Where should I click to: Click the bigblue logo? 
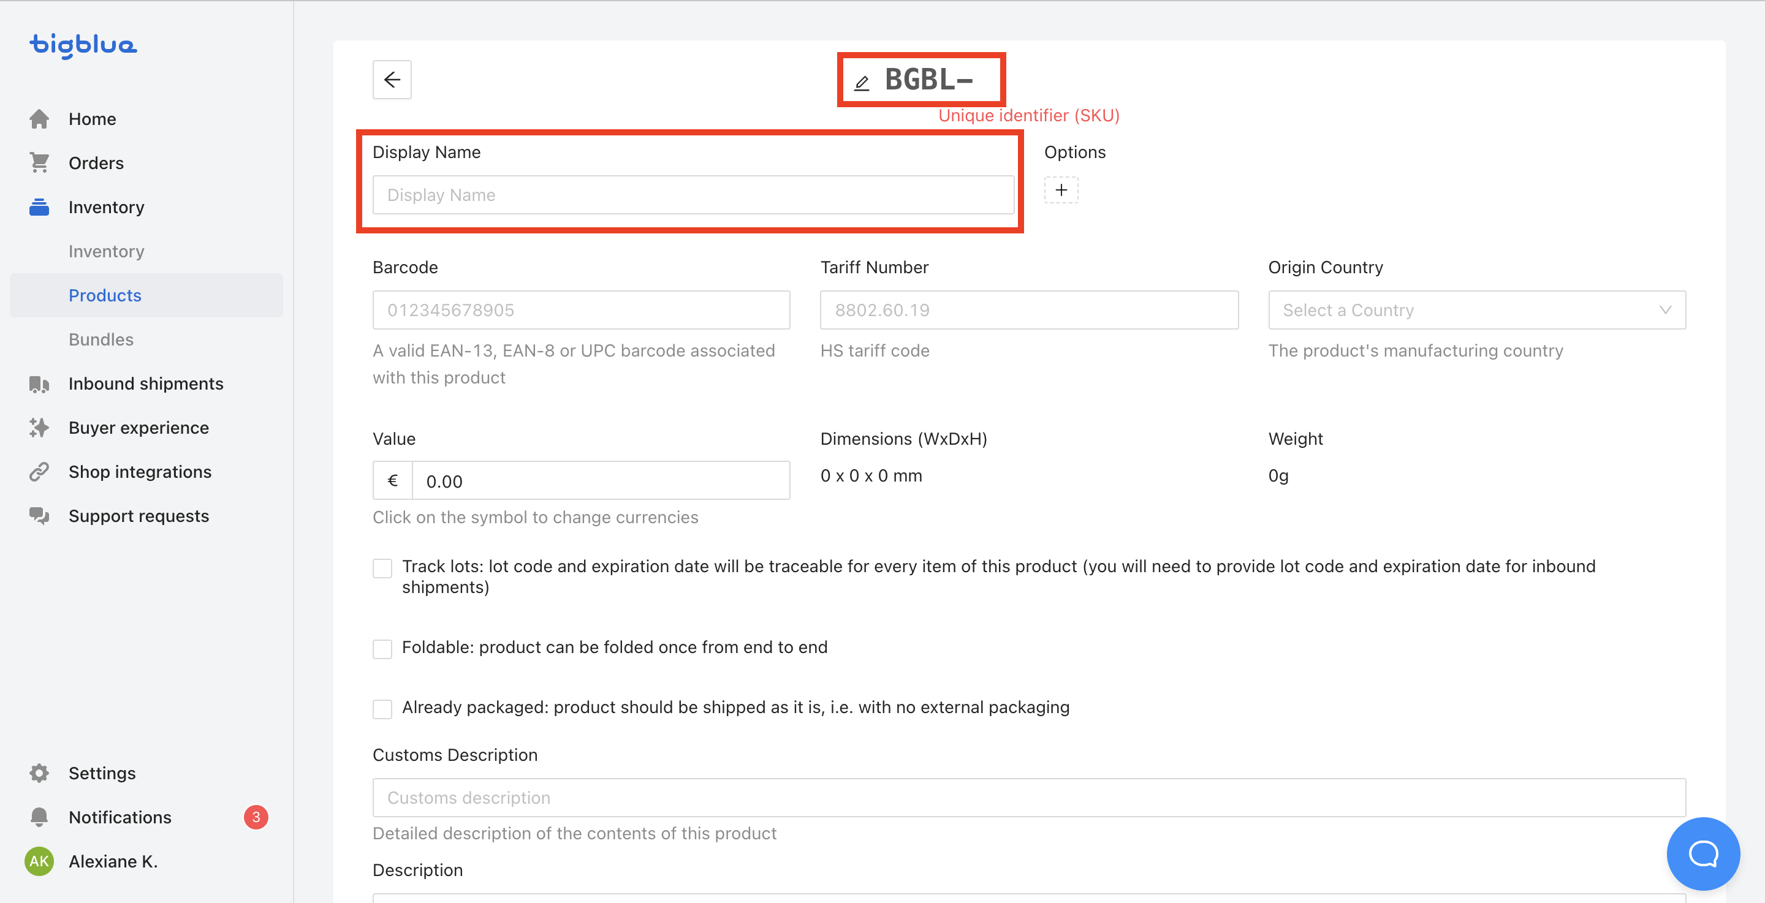point(83,45)
